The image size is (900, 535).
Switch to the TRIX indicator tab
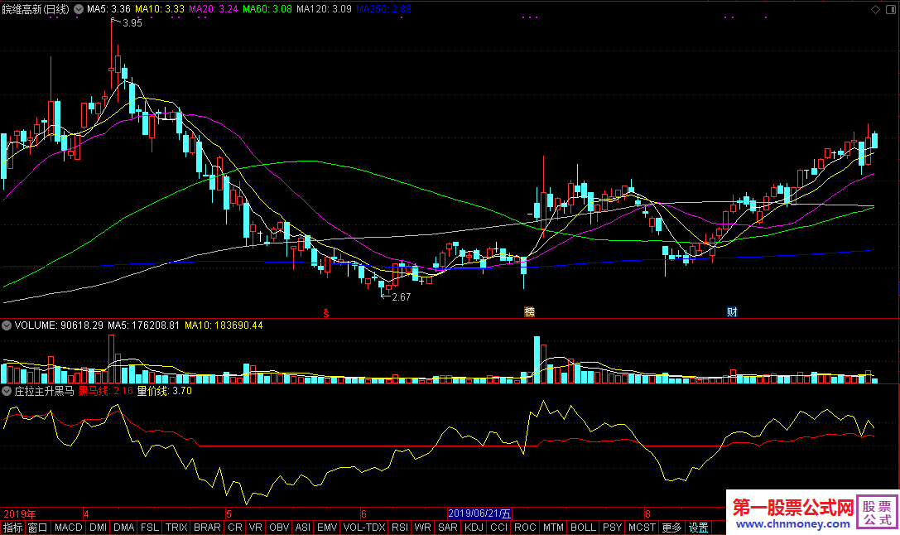tap(176, 528)
